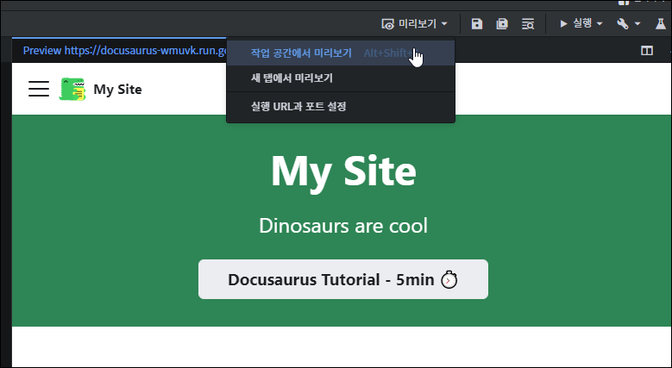Click the wrench build tools icon

click(622, 24)
